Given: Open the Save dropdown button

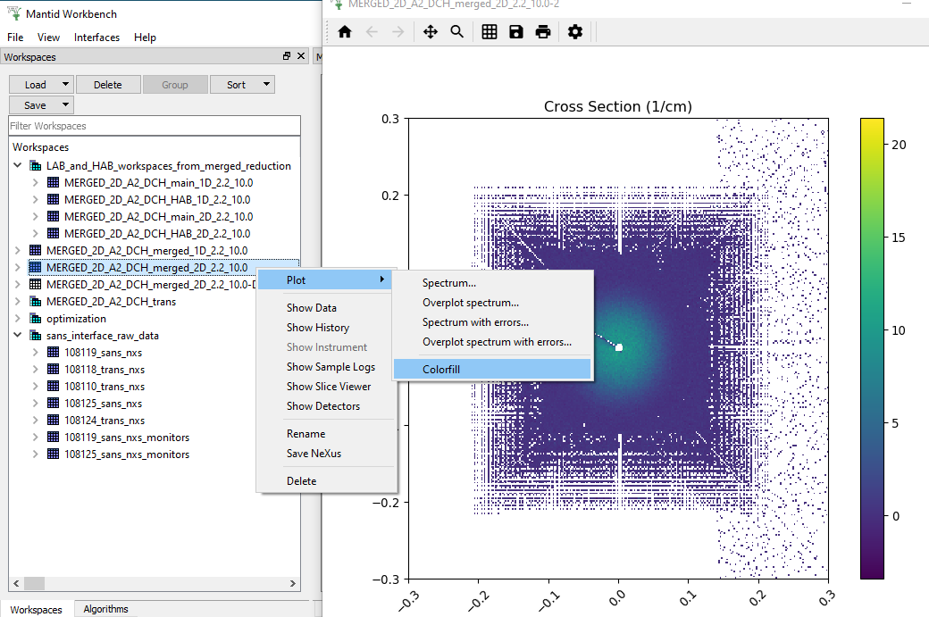Looking at the screenshot, I should click(x=41, y=105).
